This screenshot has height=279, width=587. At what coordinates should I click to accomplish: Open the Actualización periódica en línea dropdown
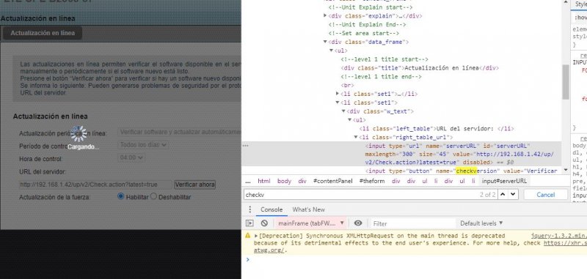(x=179, y=133)
